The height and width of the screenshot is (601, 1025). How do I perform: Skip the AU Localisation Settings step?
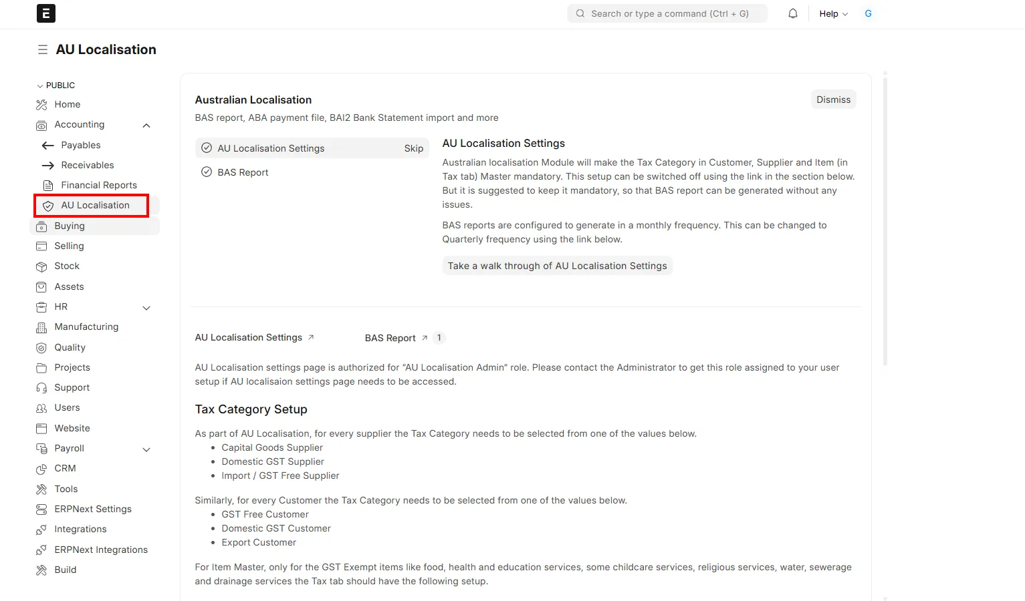click(413, 148)
